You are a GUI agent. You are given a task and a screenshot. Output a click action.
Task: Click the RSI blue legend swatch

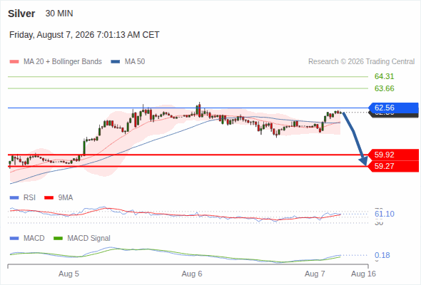click(x=14, y=198)
